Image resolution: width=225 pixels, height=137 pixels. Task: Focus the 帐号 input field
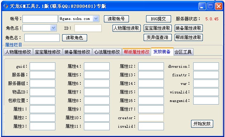(40, 19)
